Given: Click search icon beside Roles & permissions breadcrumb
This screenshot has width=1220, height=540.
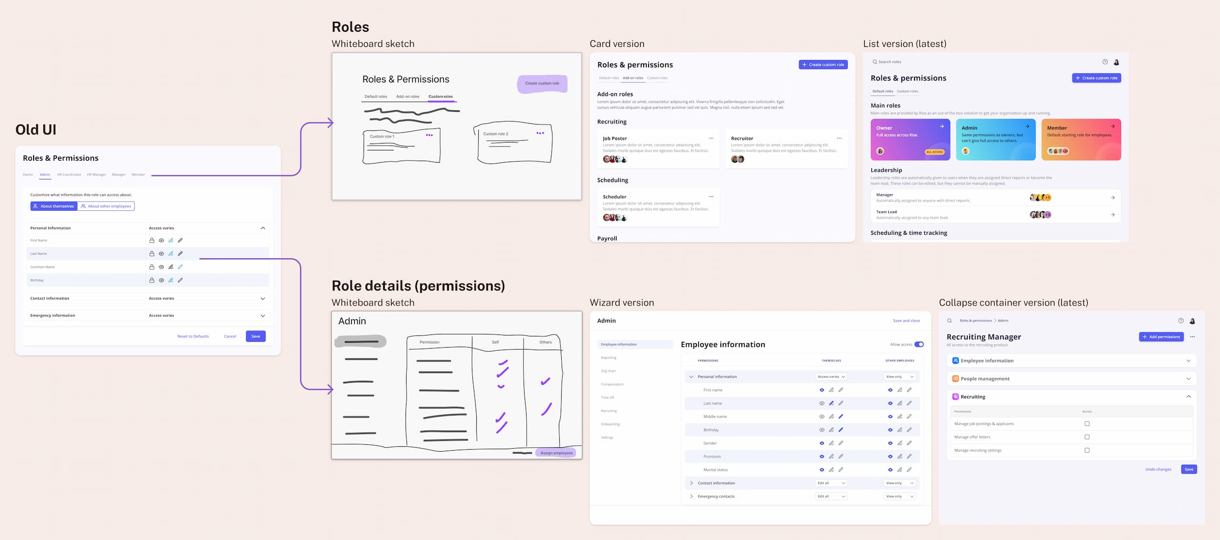Looking at the screenshot, I should [x=949, y=321].
